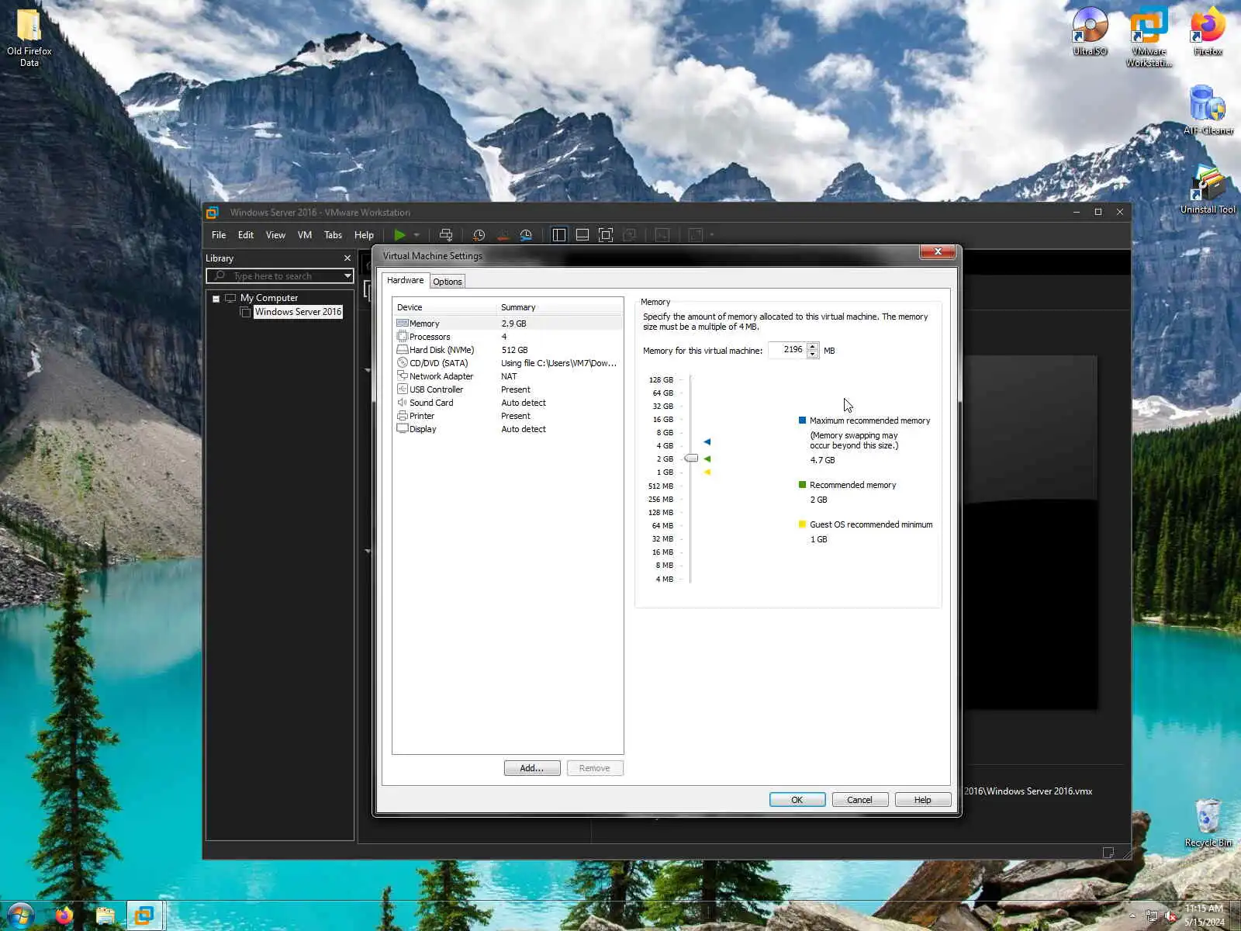Select the USB Controller device
The image size is (1241, 931).
[x=508, y=389]
